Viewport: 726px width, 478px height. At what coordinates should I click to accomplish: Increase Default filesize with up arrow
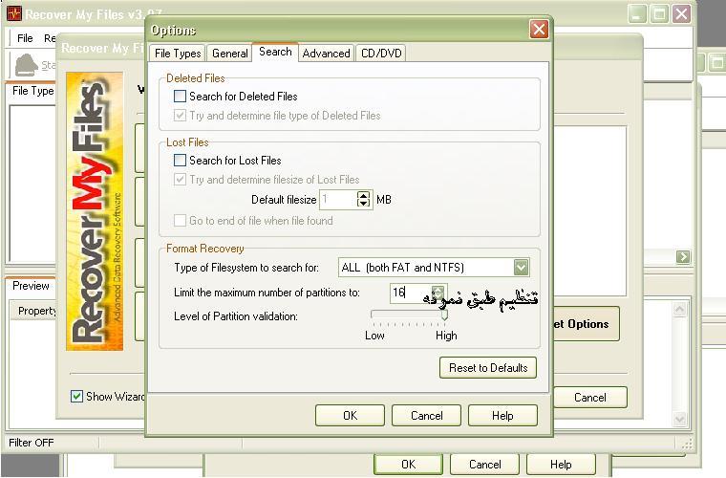pyautogui.click(x=364, y=195)
